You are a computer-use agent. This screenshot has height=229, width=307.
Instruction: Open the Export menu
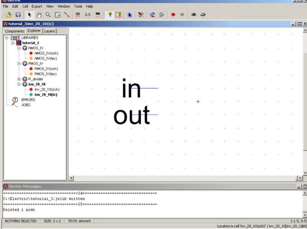(37, 6)
